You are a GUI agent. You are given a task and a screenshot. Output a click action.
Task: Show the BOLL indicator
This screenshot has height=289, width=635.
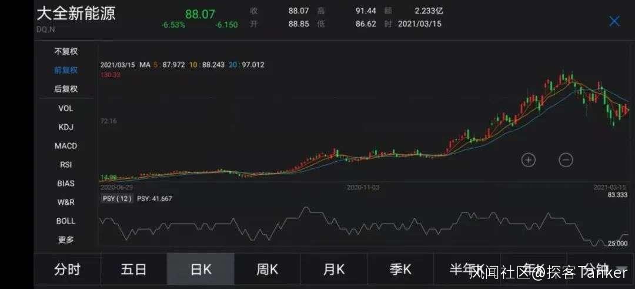point(66,221)
